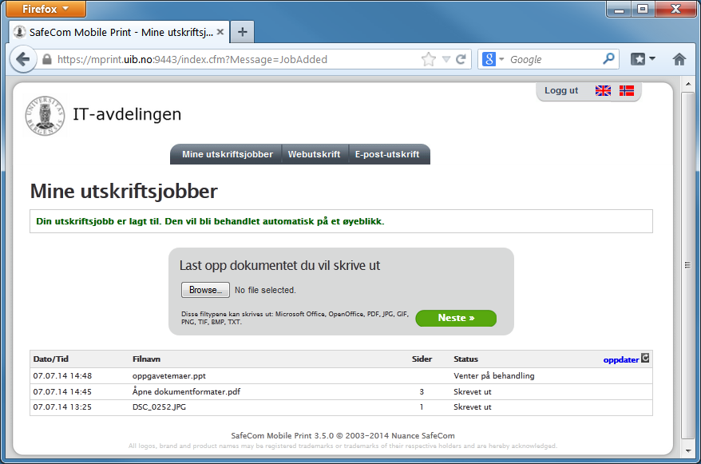Select the Mine utskriftsjobber tab

[228, 155]
